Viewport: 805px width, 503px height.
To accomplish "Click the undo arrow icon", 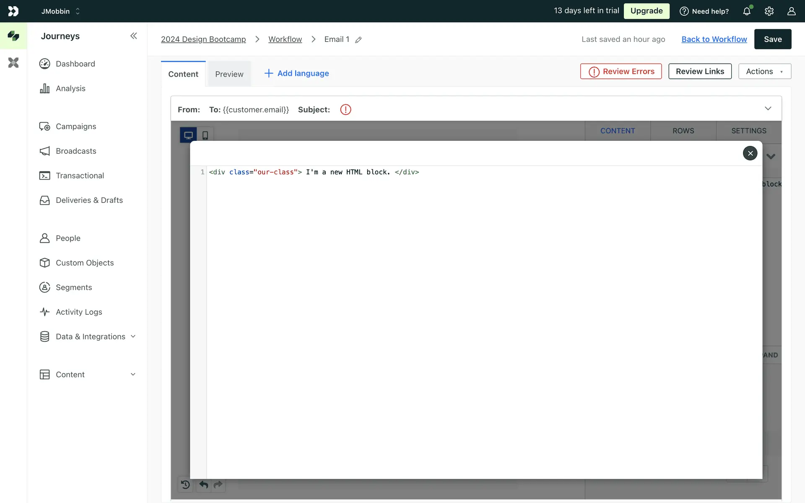I will [x=204, y=485].
